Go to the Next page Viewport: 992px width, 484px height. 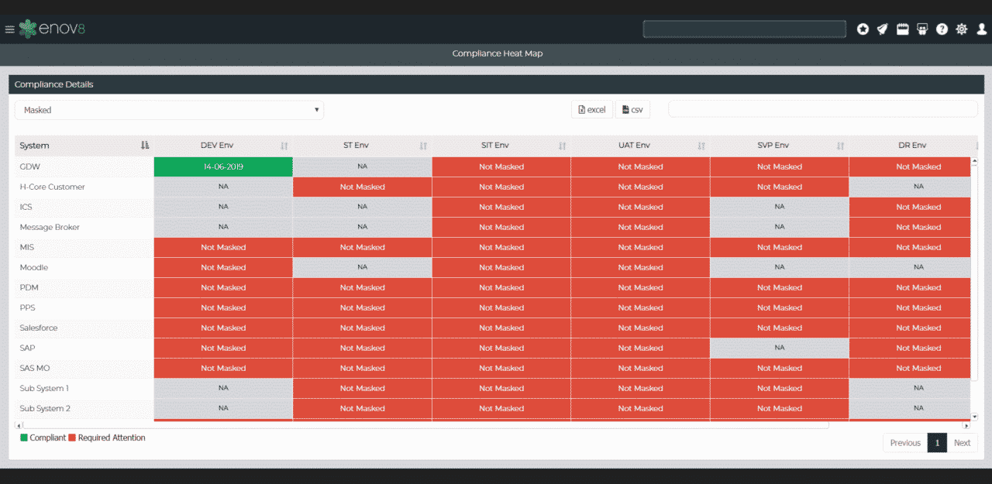(x=962, y=443)
